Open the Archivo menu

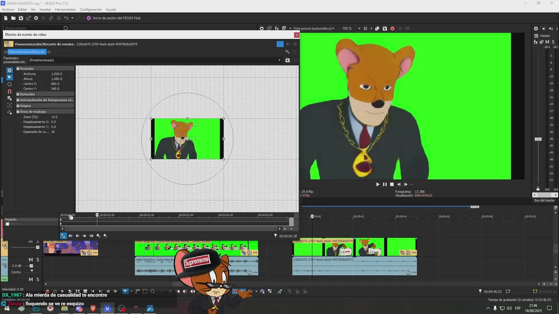point(8,9)
